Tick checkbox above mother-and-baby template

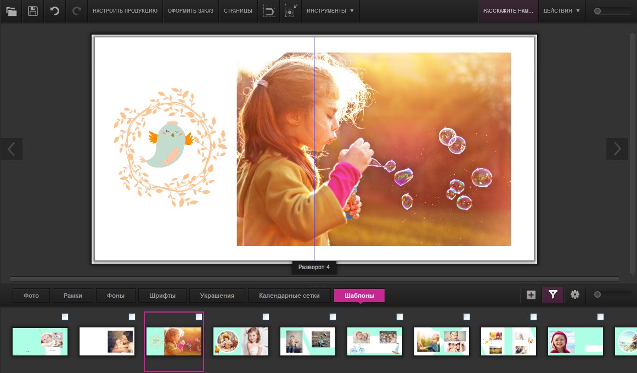pos(132,316)
